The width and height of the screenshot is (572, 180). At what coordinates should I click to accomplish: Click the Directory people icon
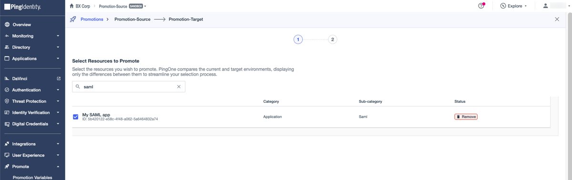[x=7, y=47]
